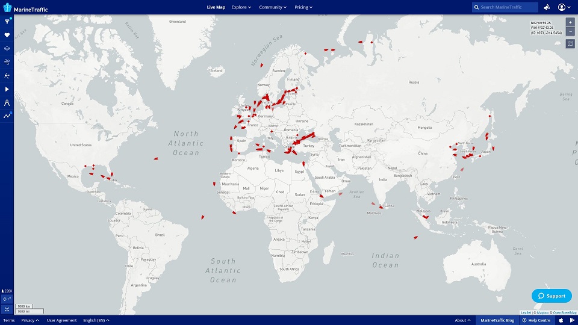The width and height of the screenshot is (578, 325).
Task: Open the Help Centre link
Action: pos(536,320)
